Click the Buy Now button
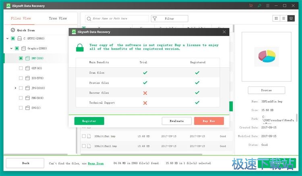 (x=209, y=121)
